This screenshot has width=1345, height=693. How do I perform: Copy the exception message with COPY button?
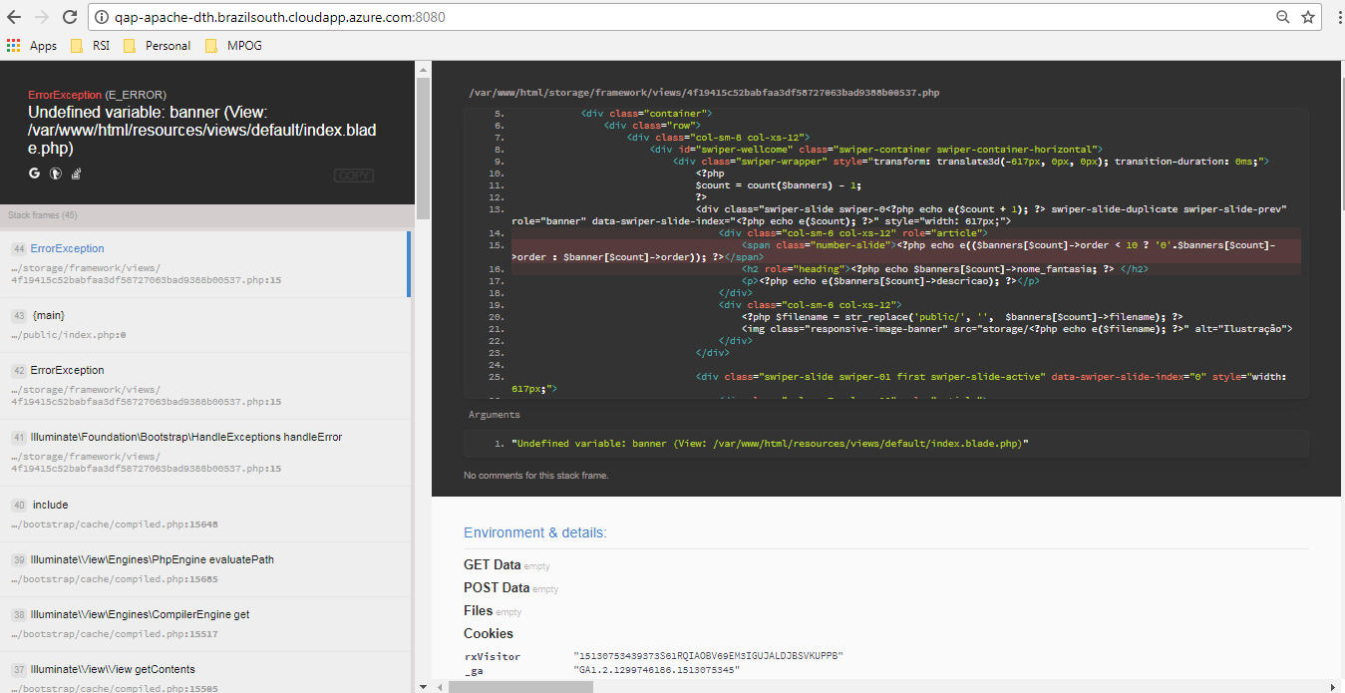click(353, 175)
